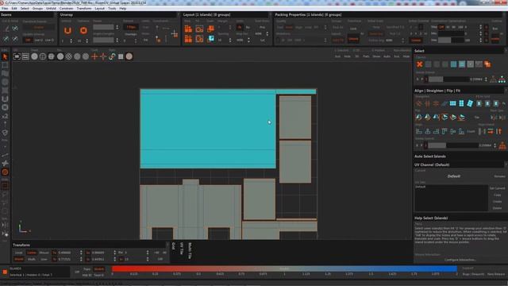
Task: Open the Transform menu
Action: tap(84, 9)
